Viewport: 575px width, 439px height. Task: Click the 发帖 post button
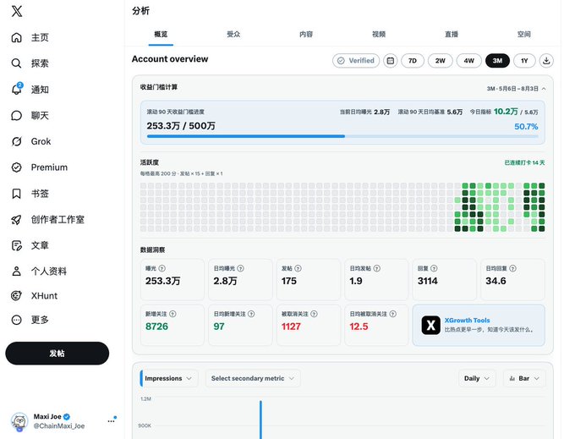(x=57, y=354)
